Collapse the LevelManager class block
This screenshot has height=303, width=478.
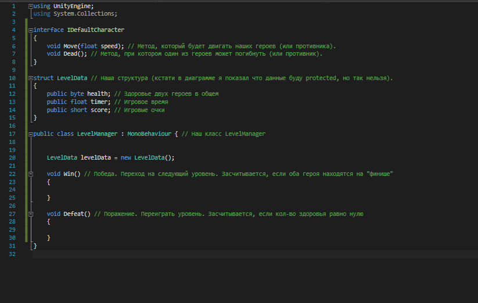tap(31, 134)
